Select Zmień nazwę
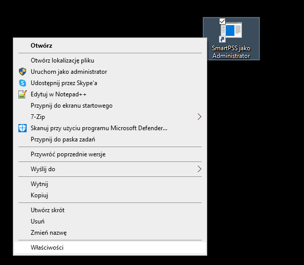This screenshot has height=265, width=304. (110, 233)
